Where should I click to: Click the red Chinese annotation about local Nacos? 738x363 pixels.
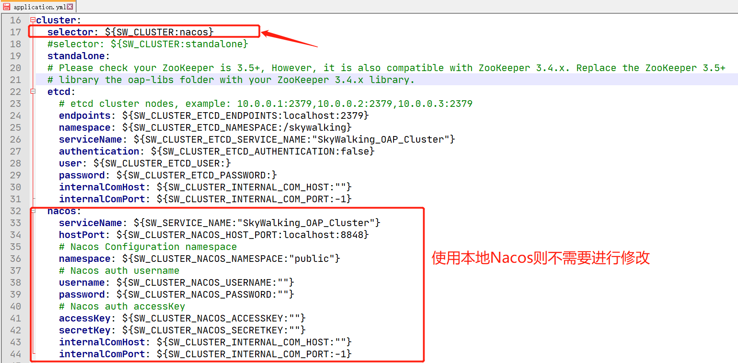point(540,258)
